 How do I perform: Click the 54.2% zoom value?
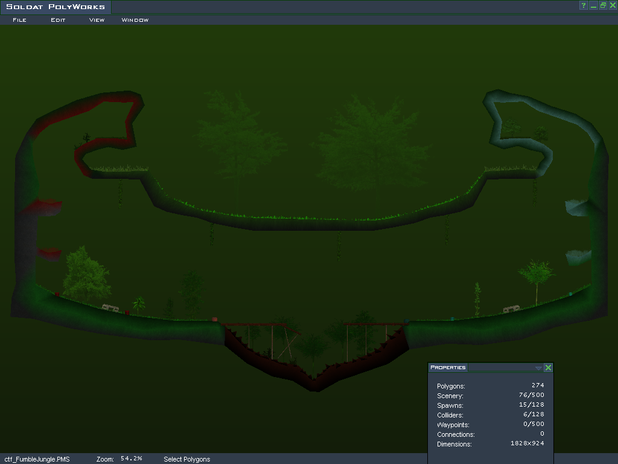pyautogui.click(x=131, y=459)
